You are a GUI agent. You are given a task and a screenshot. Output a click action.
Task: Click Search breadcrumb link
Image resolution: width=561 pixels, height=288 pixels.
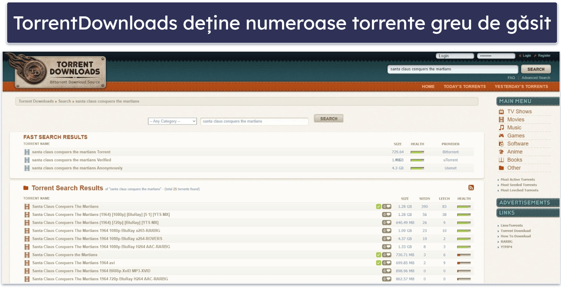coord(64,101)
